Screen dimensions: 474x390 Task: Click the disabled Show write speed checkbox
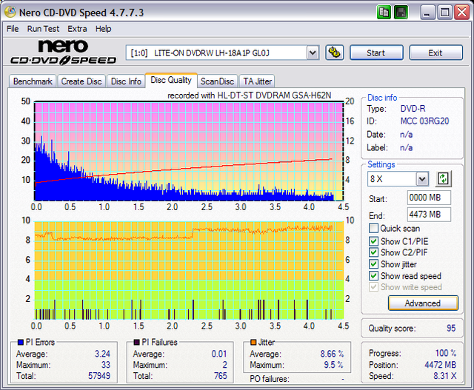click(373, 286)
